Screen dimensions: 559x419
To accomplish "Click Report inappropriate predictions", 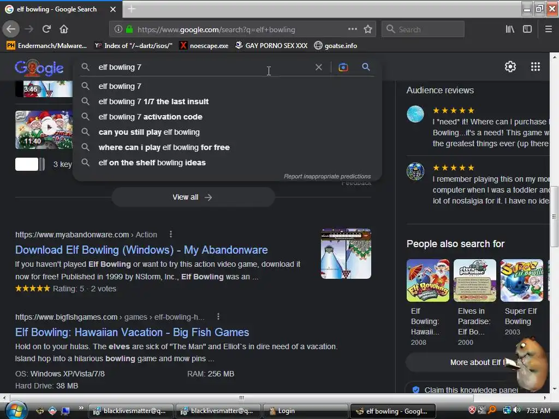I will click(x=328, y=176).
